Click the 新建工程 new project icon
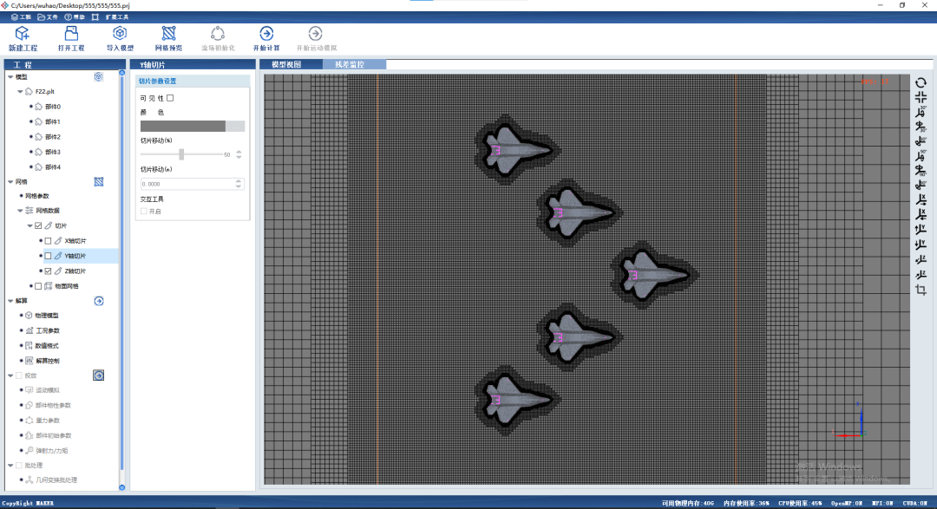The width and height of the screenshot is (937, 509). click(x=22, y=34)
